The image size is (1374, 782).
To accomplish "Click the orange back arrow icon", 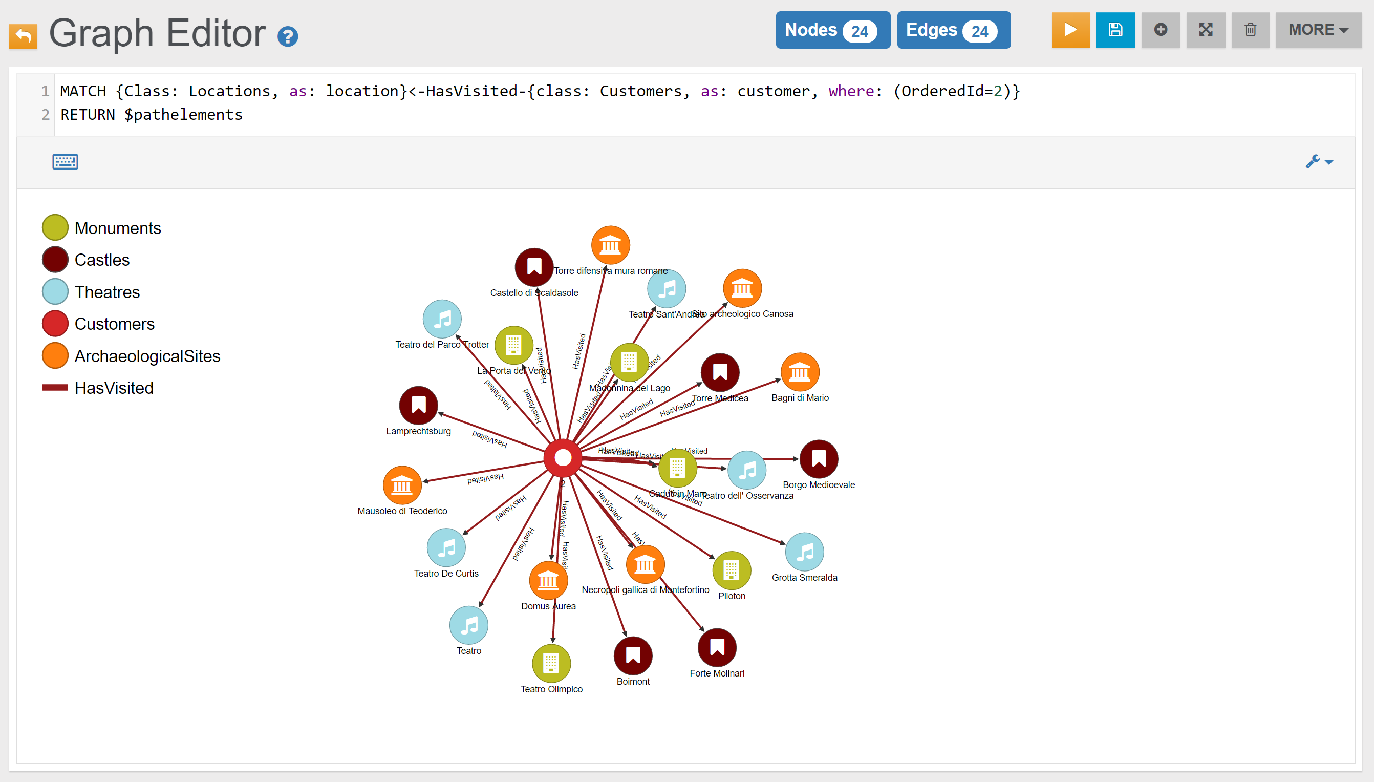I will tap(23, 36).
